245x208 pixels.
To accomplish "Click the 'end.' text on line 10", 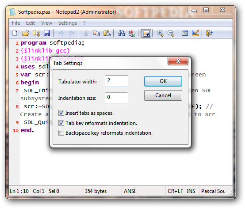I will click(27, 130).
